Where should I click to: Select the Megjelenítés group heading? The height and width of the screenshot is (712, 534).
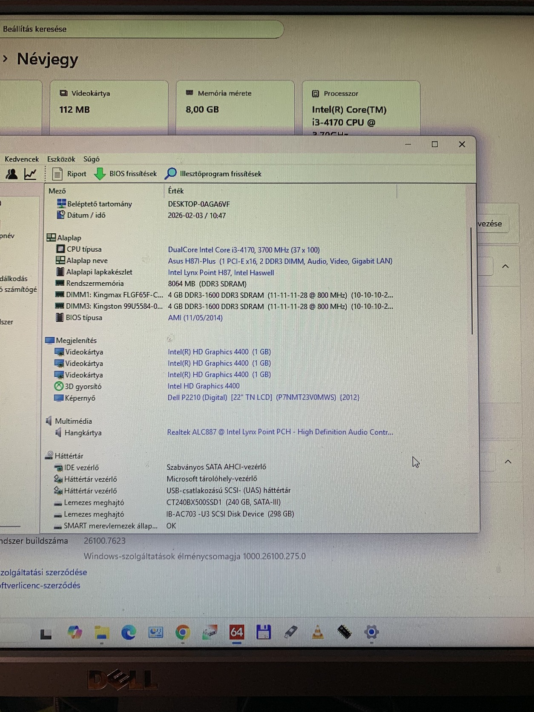[x=71, y=340]
